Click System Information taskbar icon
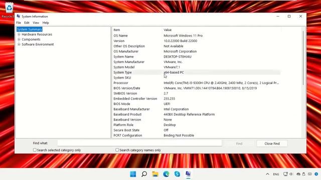Screen dimensions: 321x180 (x=188, y=174)
